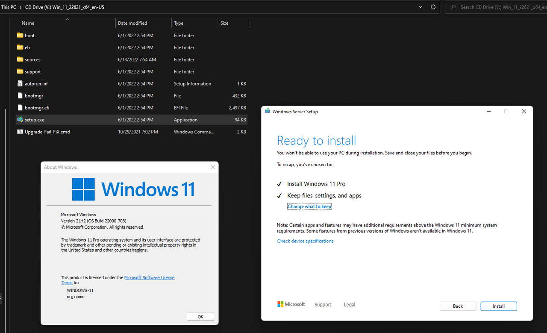The height and width of the screenshot is (333, 547).
Task: Select the efi folder name
Action: (x=27, y=47)
